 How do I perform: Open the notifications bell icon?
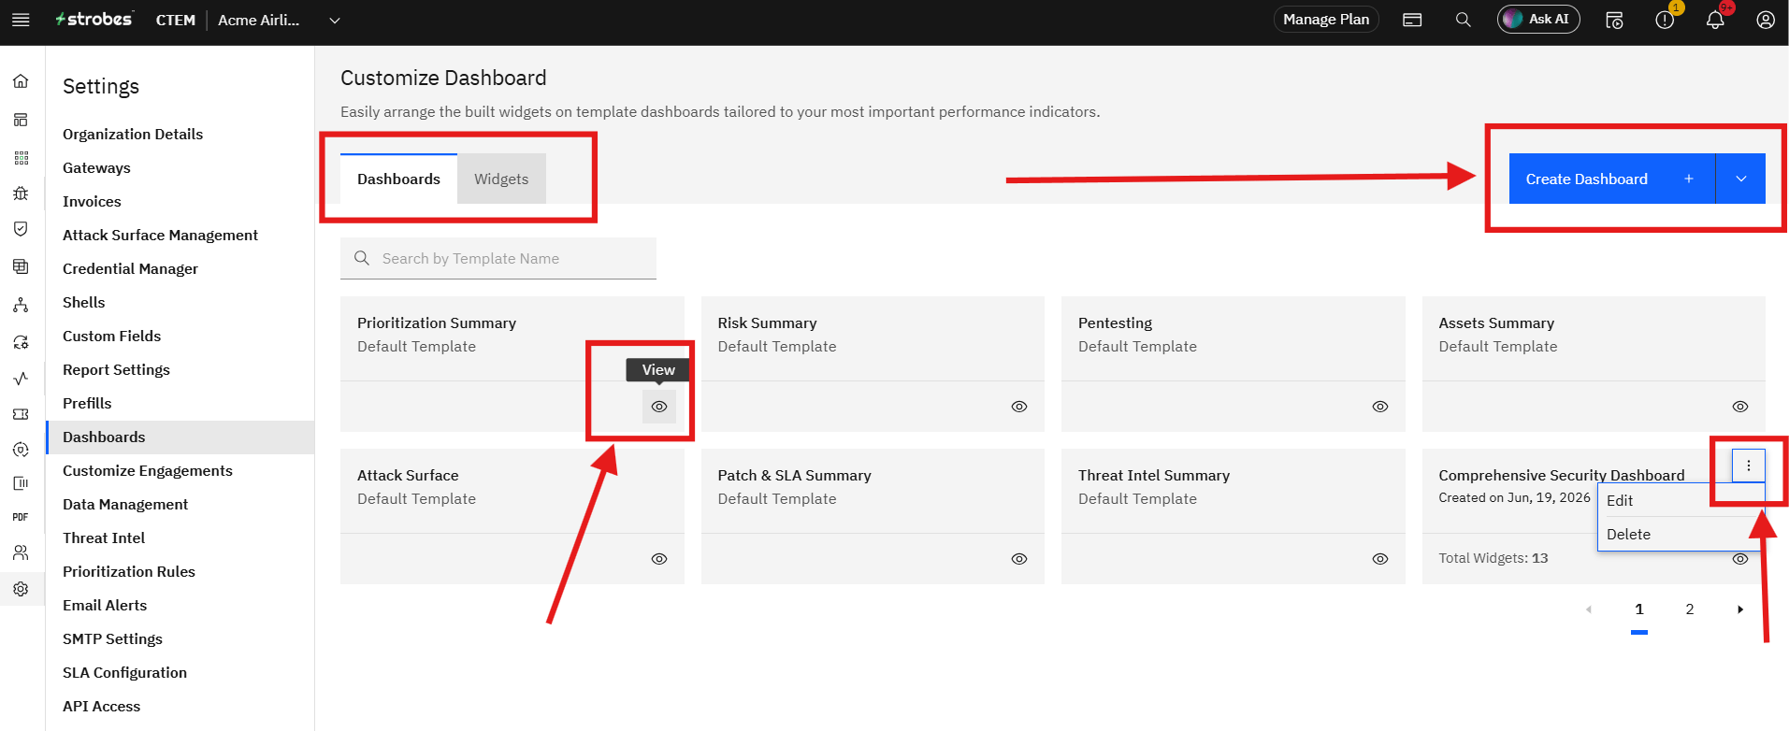coord(1715,20)
